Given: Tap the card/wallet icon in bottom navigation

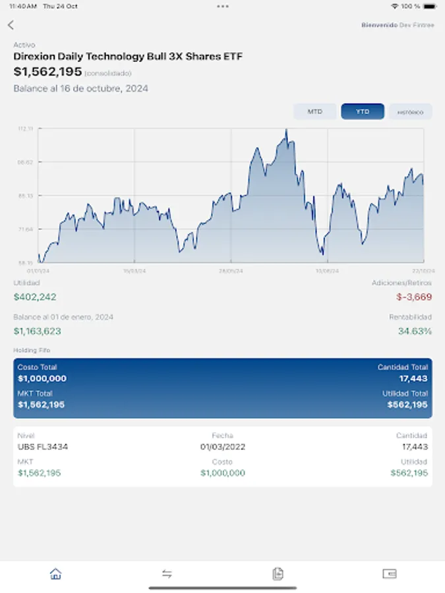Looking at the screenshot, I should tap(389, 574).
